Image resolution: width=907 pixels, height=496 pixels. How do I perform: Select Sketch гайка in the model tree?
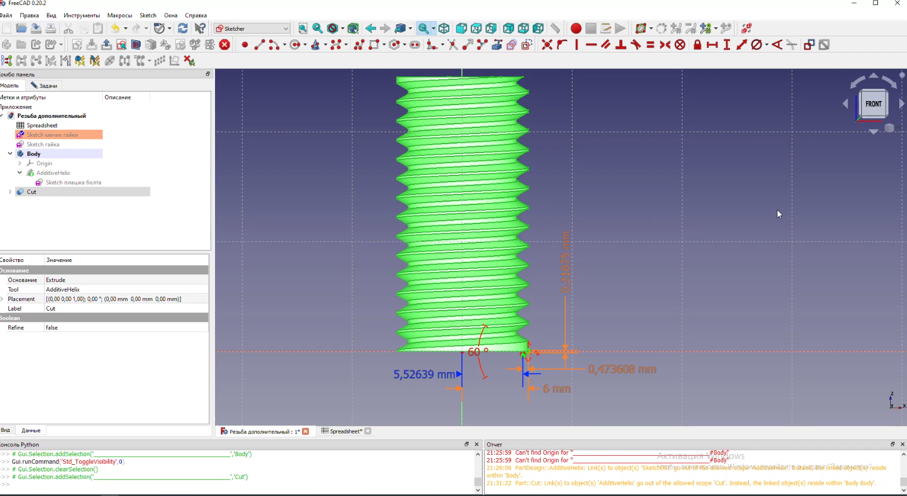coord(43,145)
